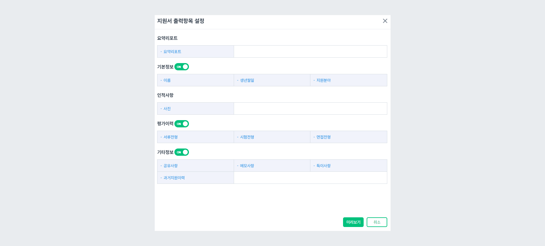545x246 pixels.
Task: Click the 미리보기 preview button
Action: [353, 222]
